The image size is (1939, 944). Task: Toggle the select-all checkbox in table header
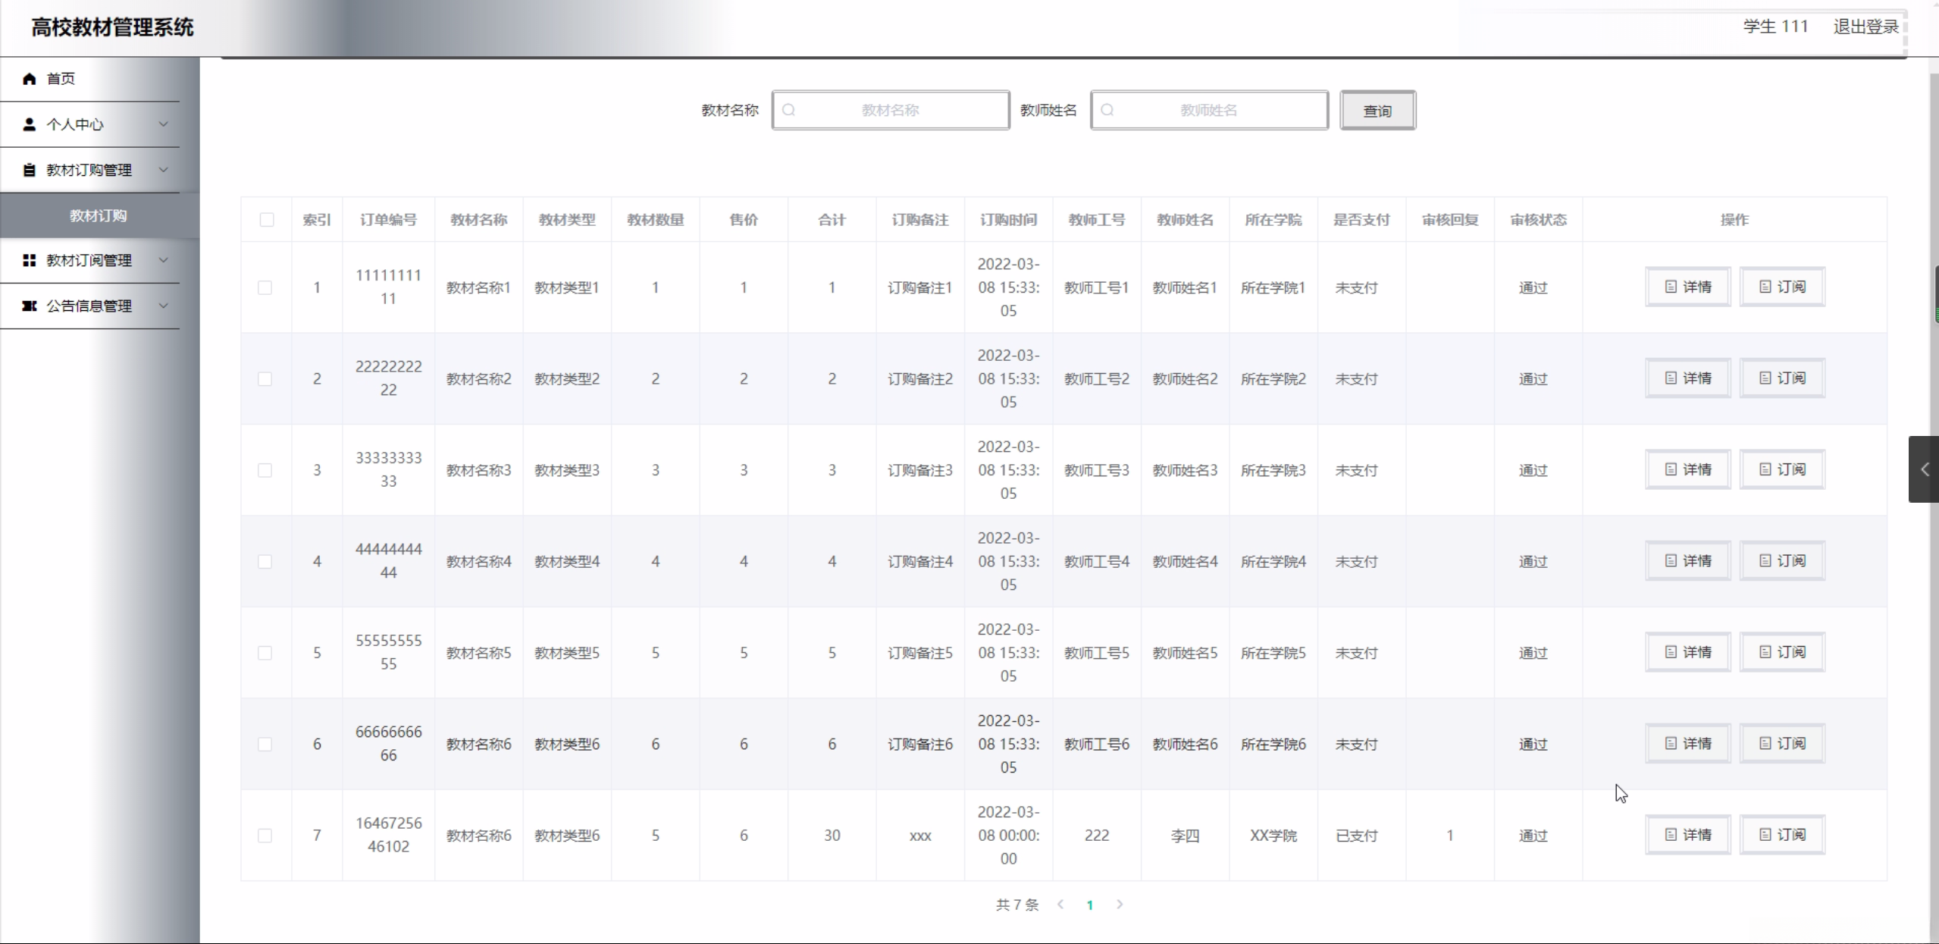point(267,220)
